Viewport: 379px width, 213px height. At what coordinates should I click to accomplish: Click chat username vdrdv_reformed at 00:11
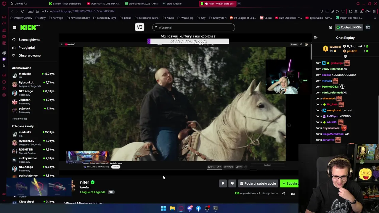click(332, 69)
